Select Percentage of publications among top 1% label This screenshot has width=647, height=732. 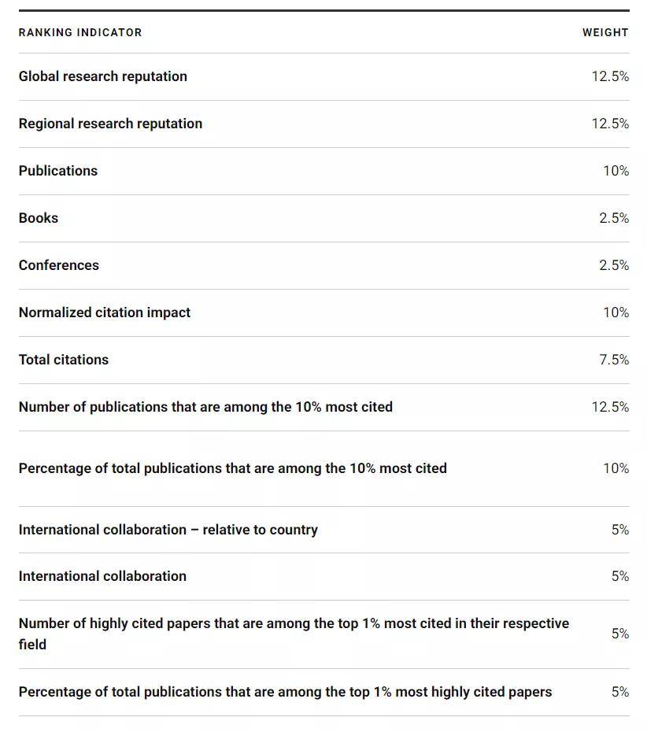click(x=285, y=692)
